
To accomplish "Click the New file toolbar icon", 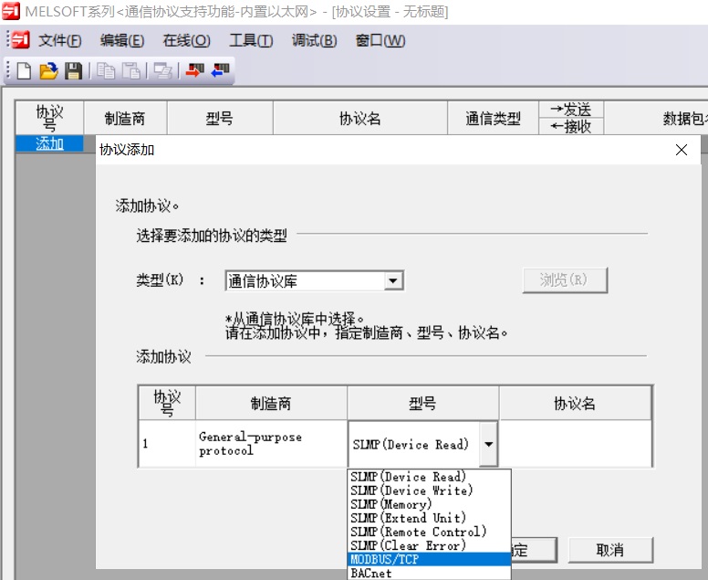I will (25, 70).
